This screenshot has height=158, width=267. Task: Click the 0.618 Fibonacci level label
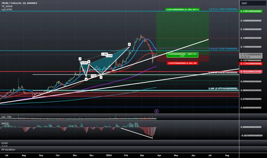(x=223, y=73)
